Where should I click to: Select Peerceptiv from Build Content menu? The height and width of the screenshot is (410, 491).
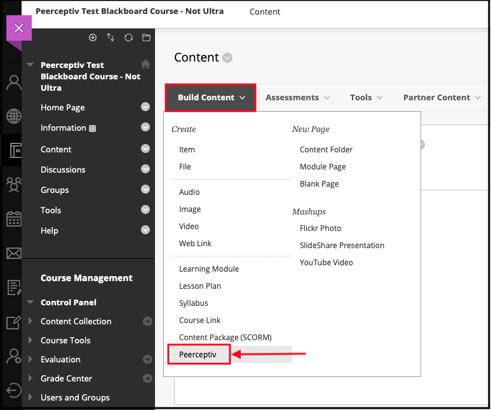tap(198, 355)
